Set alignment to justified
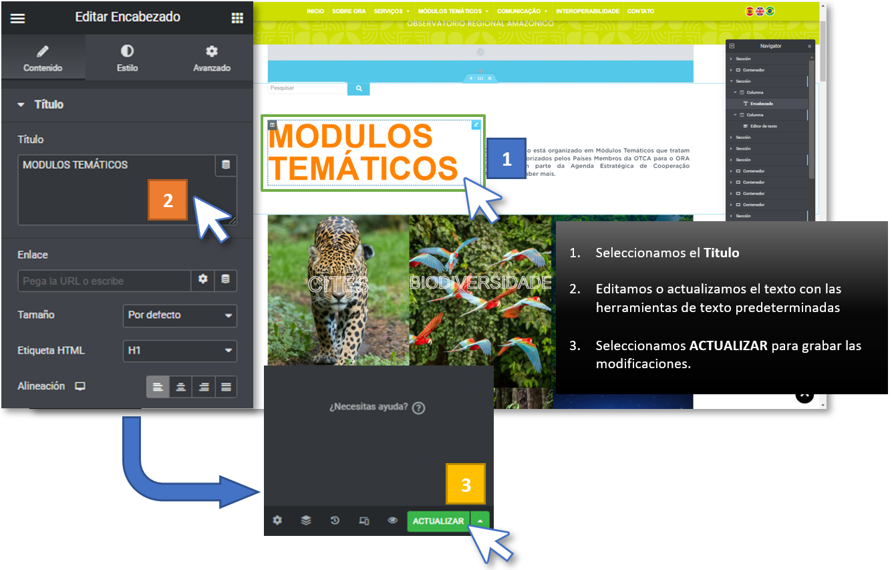The height and width of the screenshot is (570, 892). 226,386
